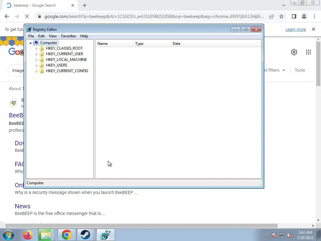Click the taskbar clock showing 3:42 AM
The width and height of the screenshot is (321, 241).
pos(305,235)
